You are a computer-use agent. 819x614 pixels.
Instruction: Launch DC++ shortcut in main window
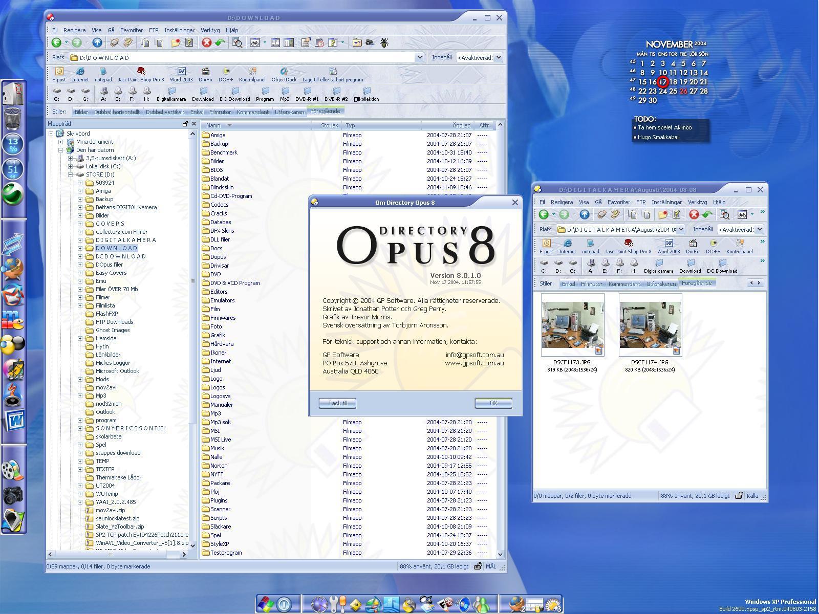[x=226, y=75]
